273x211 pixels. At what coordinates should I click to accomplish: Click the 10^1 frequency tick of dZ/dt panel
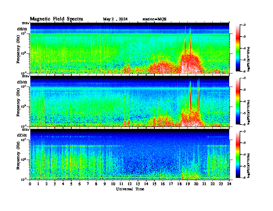click(23, 140)
